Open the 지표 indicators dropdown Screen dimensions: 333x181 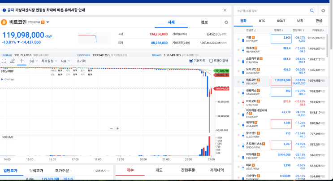pos(65,61)
